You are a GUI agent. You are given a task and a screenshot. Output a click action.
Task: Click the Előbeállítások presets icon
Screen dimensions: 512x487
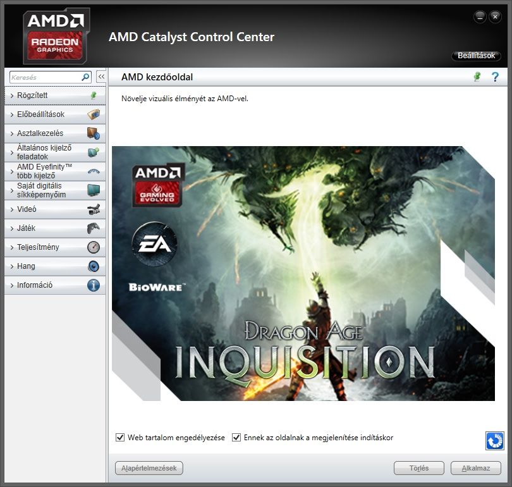[x=94, y=114]
